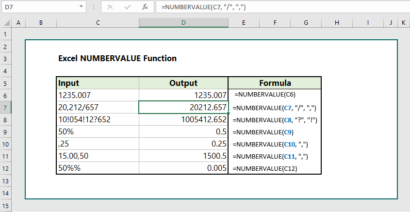Select column J header
Viewport: 410px width, 212px height.
(x=391, y=23)
